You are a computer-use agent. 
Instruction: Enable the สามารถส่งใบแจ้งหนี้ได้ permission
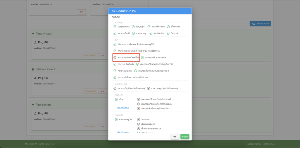click(115, 58)
